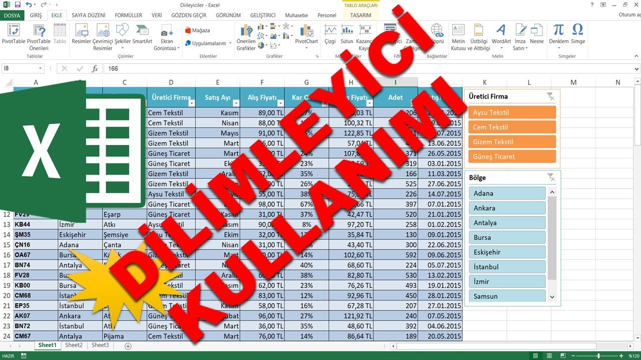
Task: Switch to Sheet2 worksheet tab
Action: tap(74, 345)
